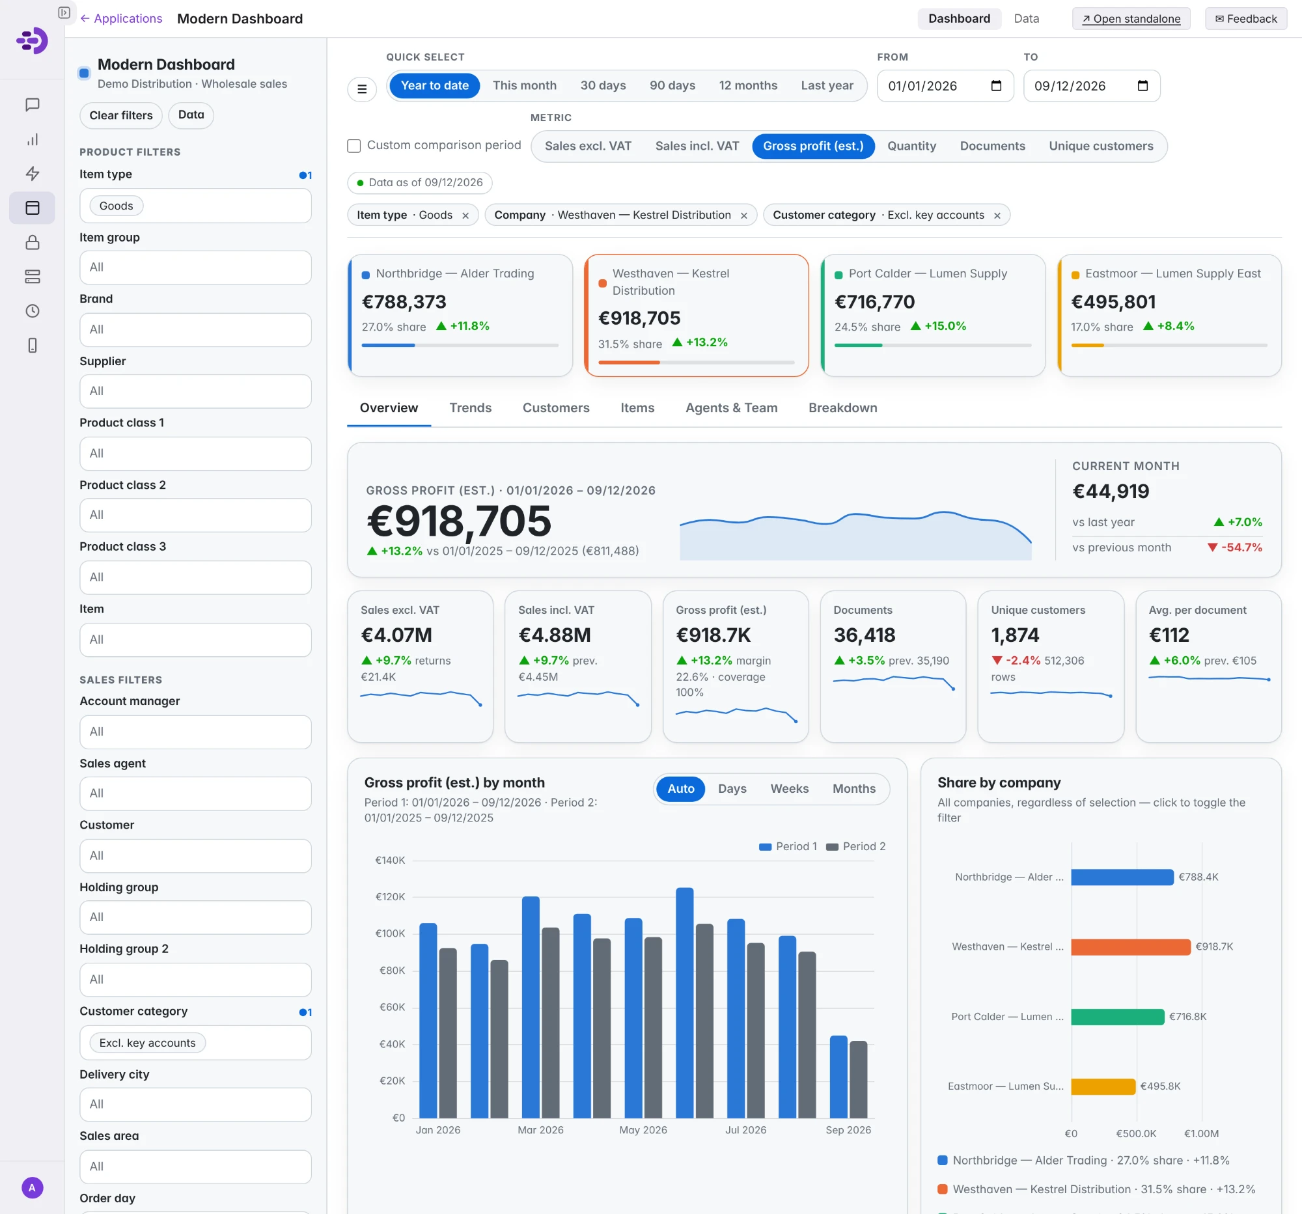The width and height of the screenshot is (1302, 1214).
Task: Open the lock icon in sidebar
Action: click(32, 242)
